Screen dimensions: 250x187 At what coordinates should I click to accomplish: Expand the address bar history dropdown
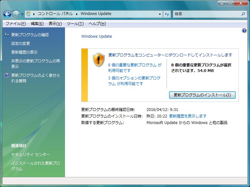click(x=160, y=14)
